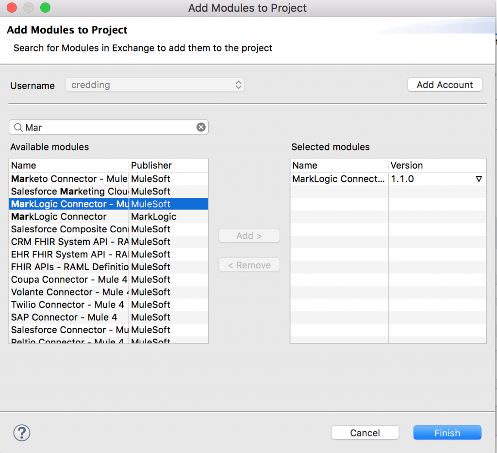Select the Marketo Connector - Mule row
This screenshot has height=453, width=497.
coord(68,178)
